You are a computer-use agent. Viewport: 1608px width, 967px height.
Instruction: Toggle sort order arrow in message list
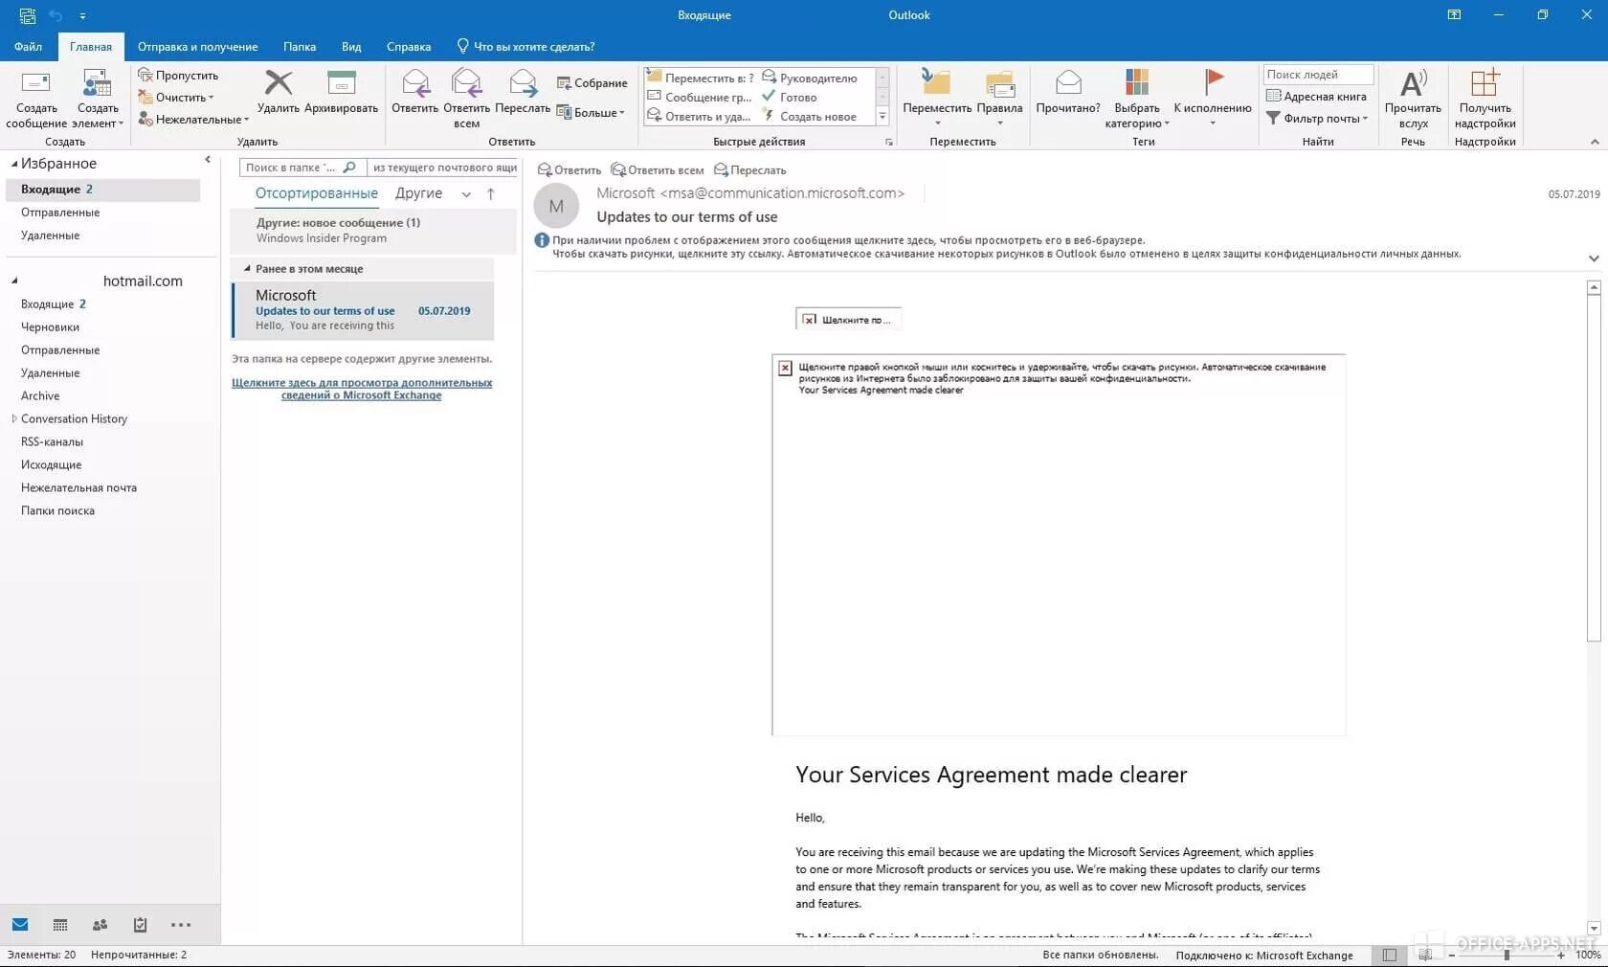pos(491,193)
